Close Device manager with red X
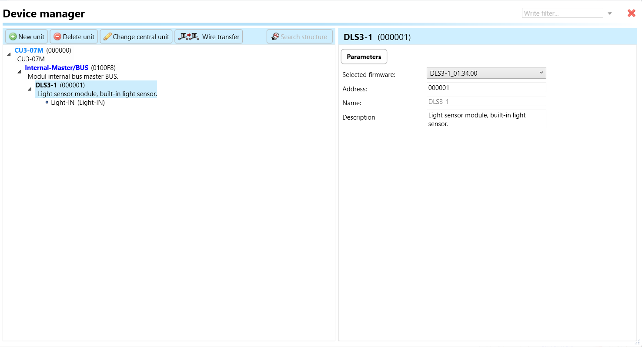Image resolution: width=642 pixels, height=347 pixels. tap(632, 13)
